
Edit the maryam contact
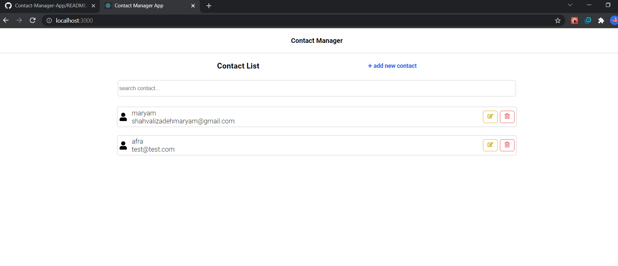(490, 117)
